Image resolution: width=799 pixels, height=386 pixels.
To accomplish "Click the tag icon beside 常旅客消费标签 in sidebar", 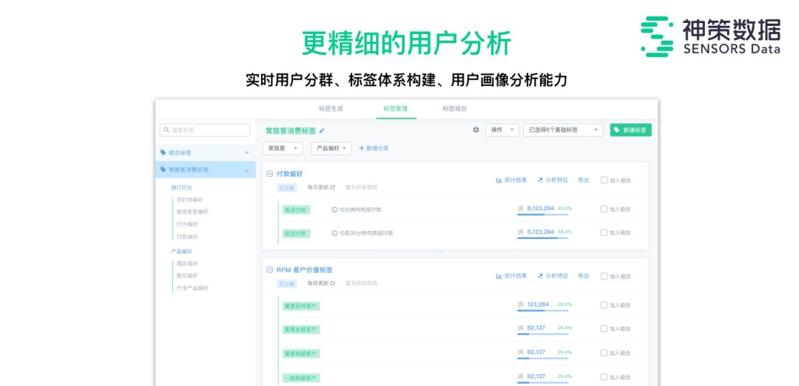I will 163,169.
